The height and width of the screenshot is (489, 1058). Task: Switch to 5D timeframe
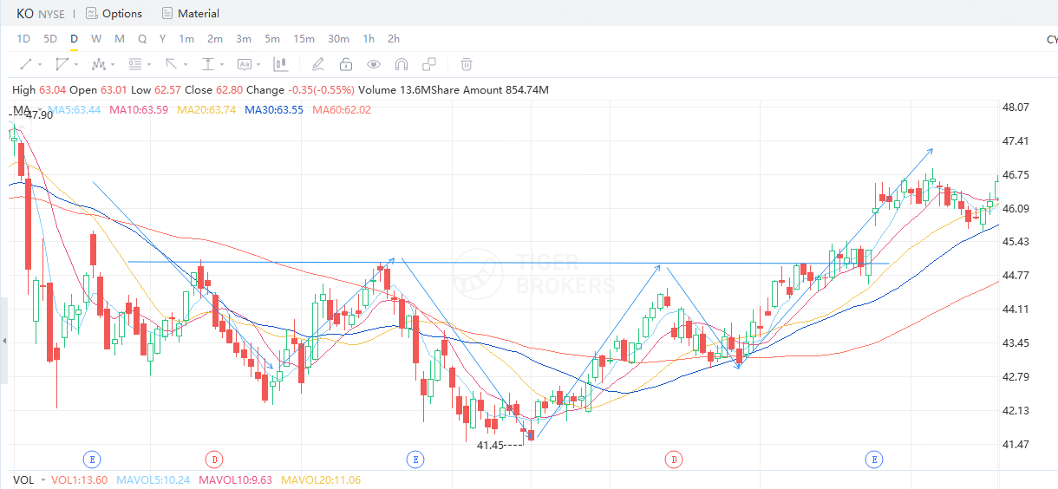tap(50, 39)
